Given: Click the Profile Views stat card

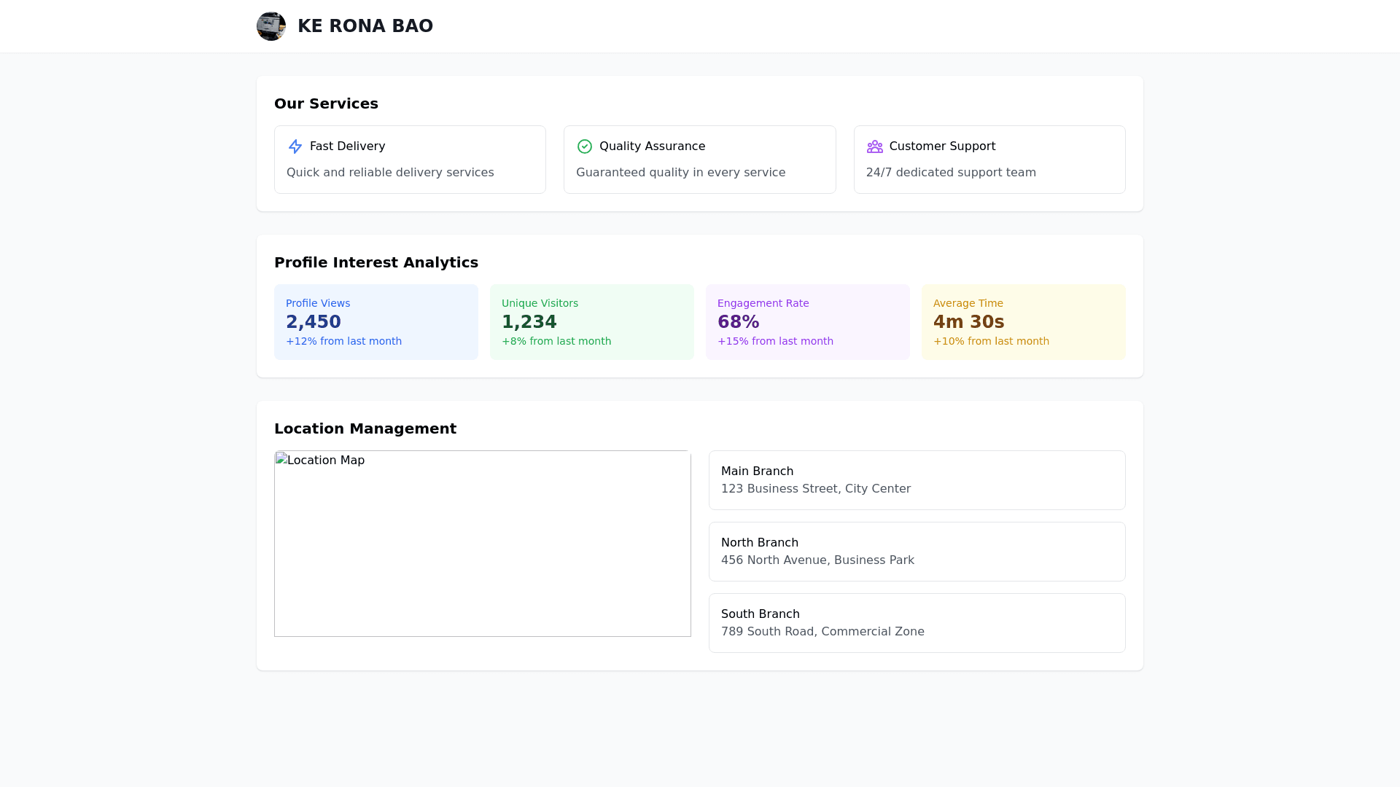Looking at the screenshot, I should pos(376,322).
